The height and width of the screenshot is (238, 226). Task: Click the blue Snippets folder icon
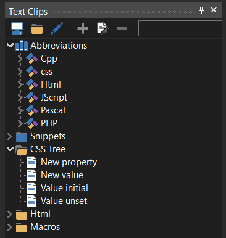22,137
